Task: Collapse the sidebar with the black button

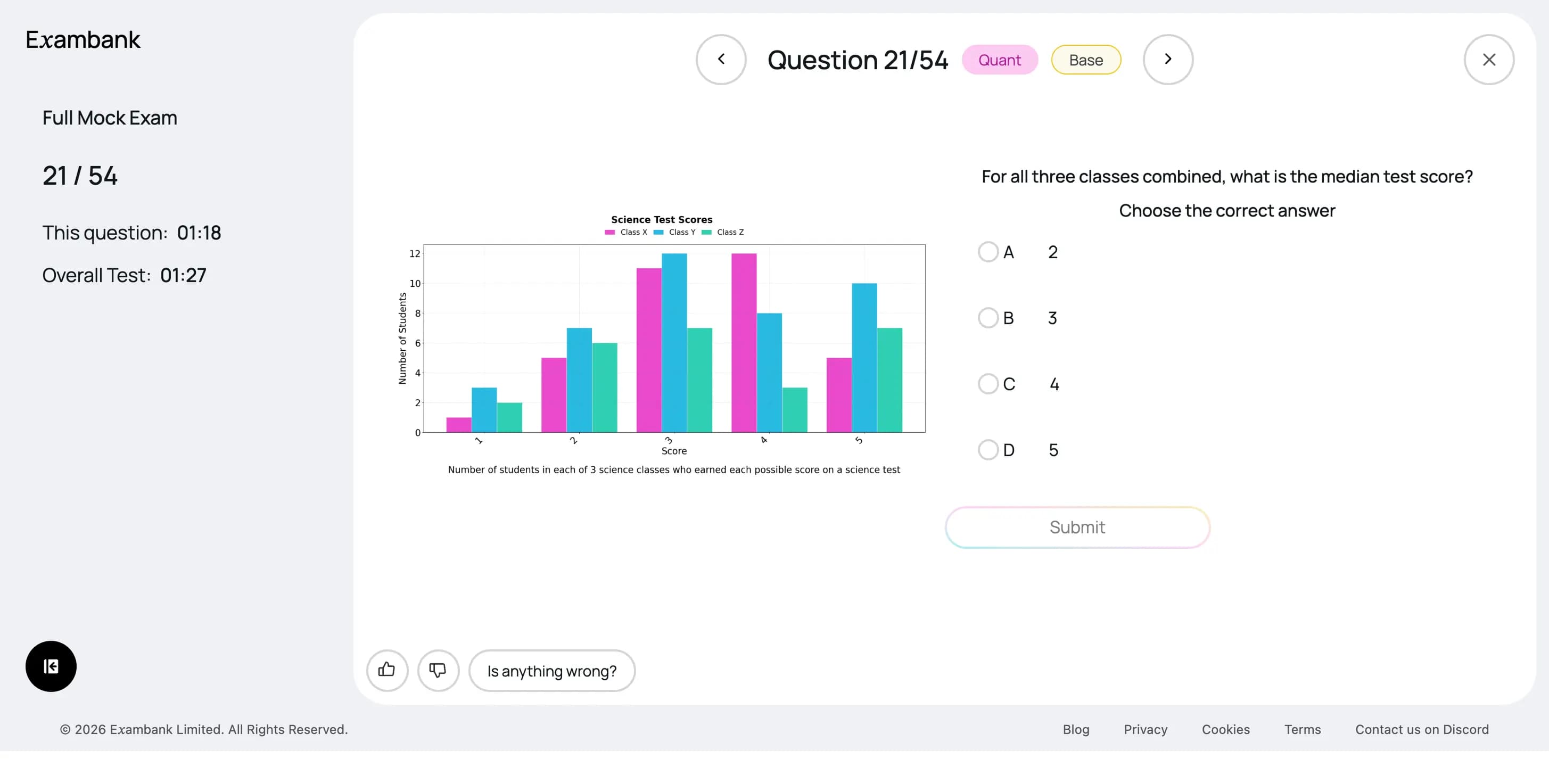Action: tap(51, 666)
